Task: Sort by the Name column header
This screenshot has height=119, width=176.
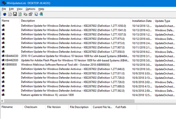Action: [10, 21]
